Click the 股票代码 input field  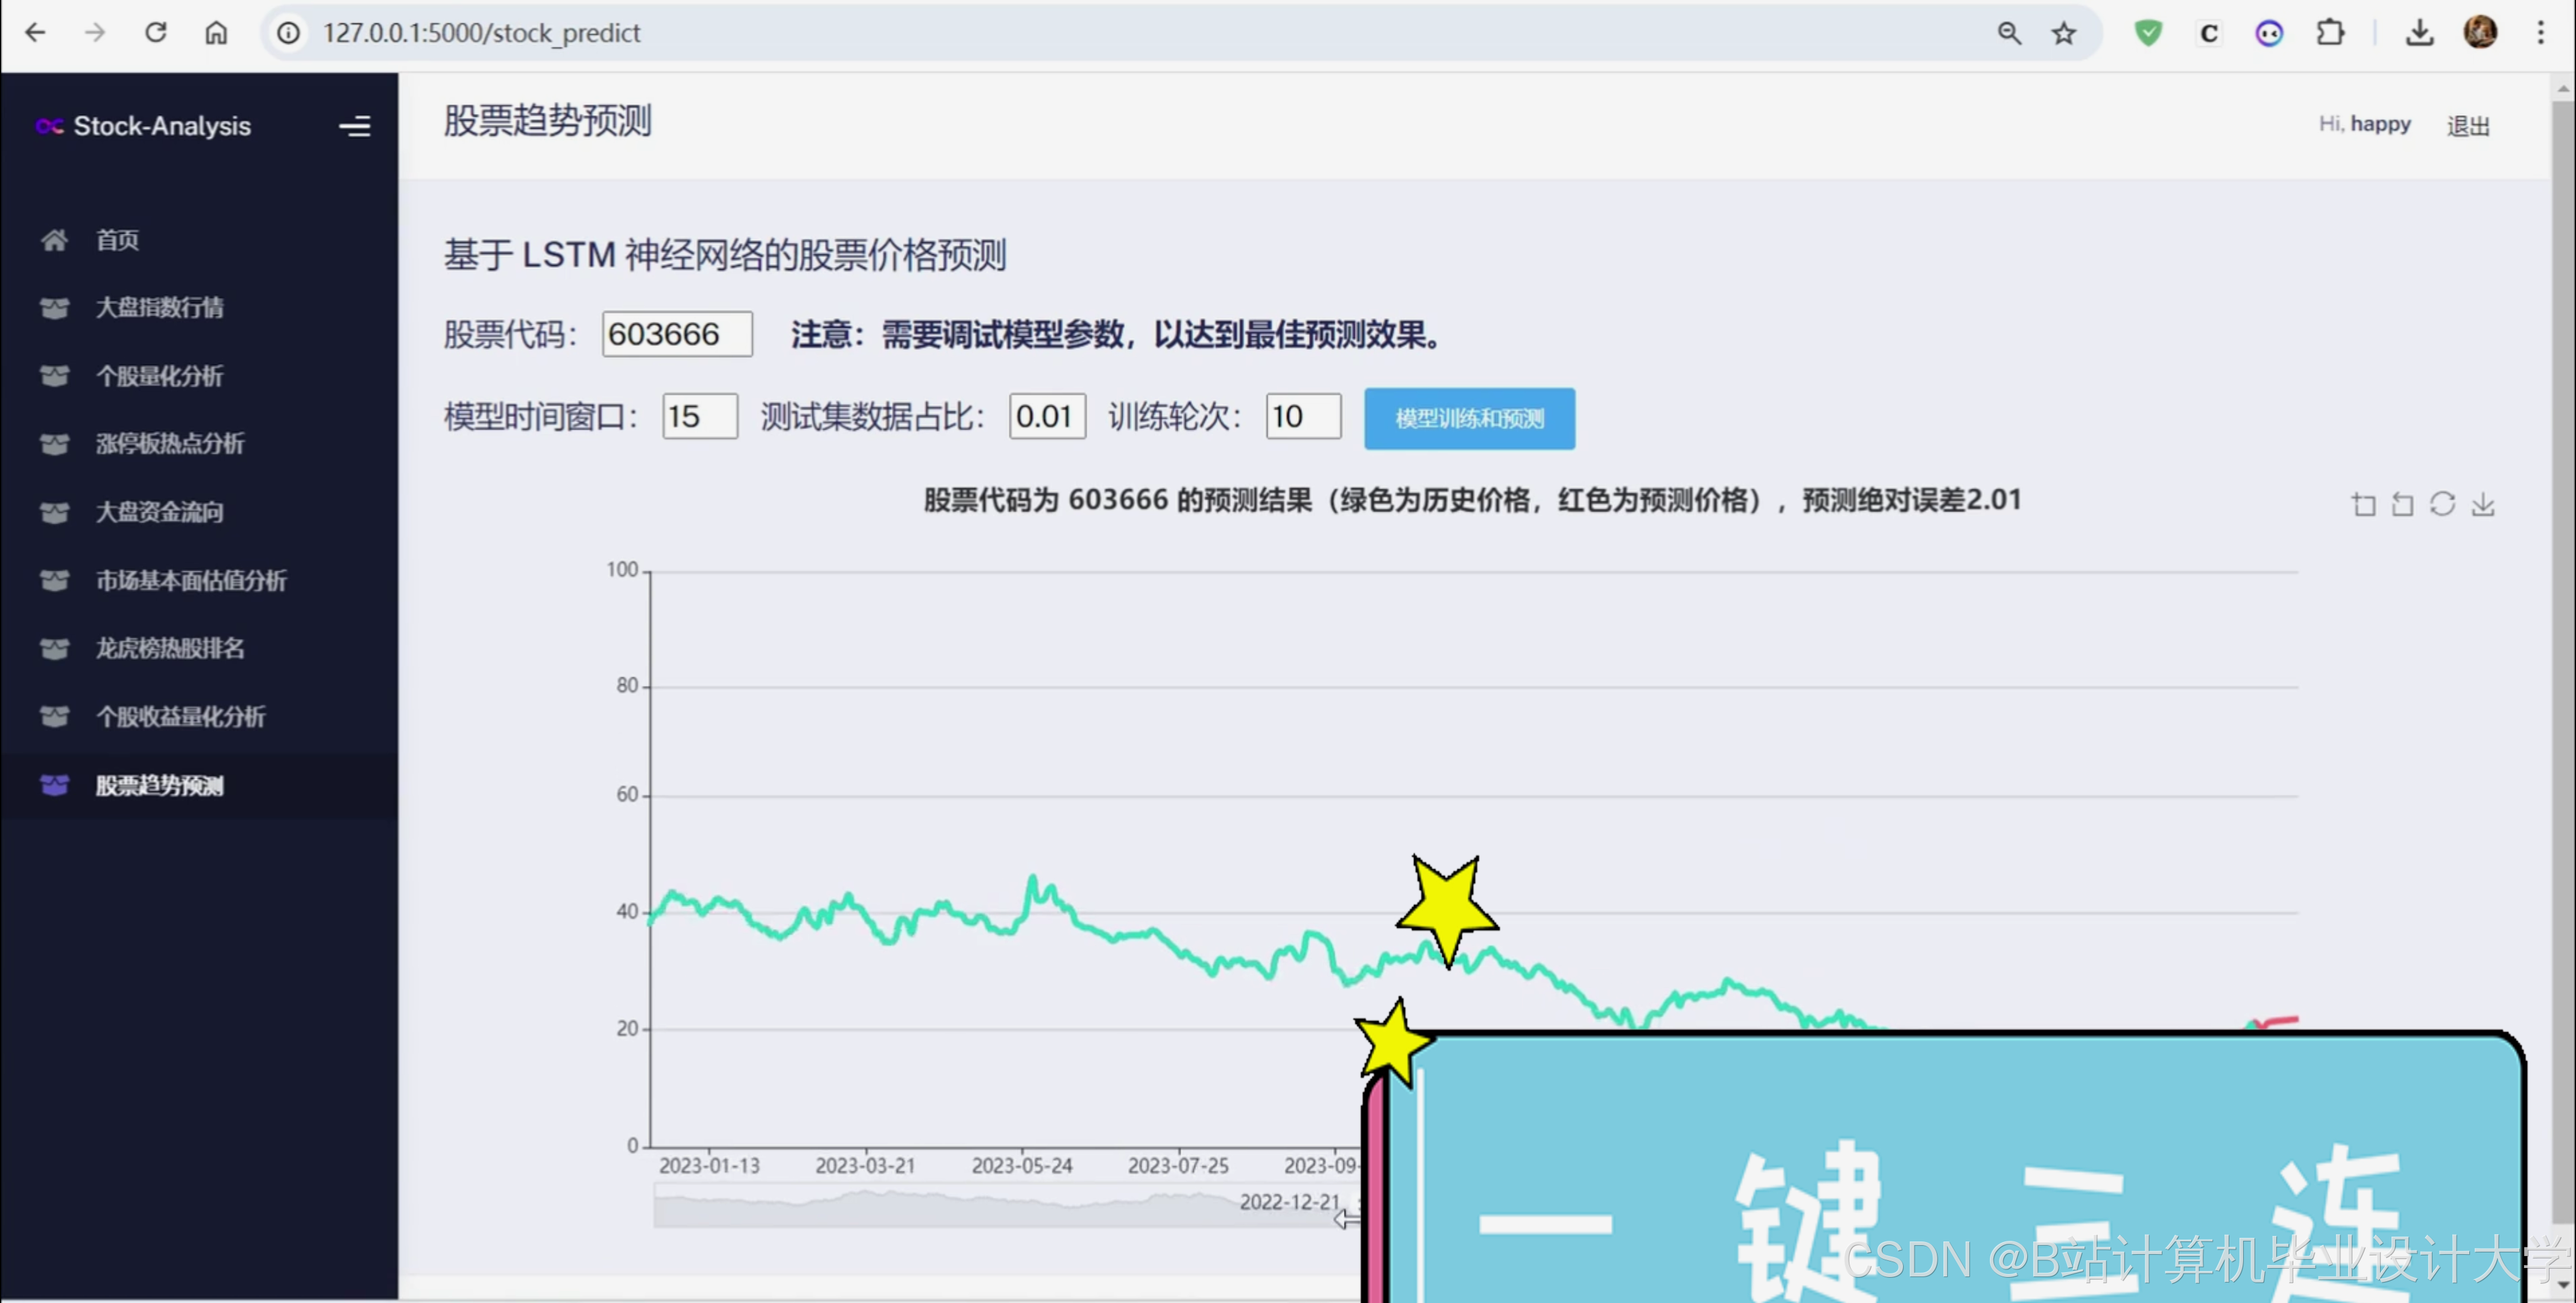677,334
